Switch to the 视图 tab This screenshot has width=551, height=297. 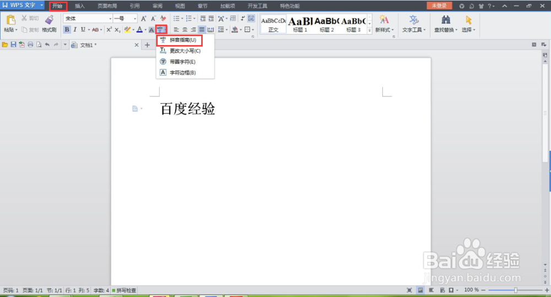[x=180, y=6]
